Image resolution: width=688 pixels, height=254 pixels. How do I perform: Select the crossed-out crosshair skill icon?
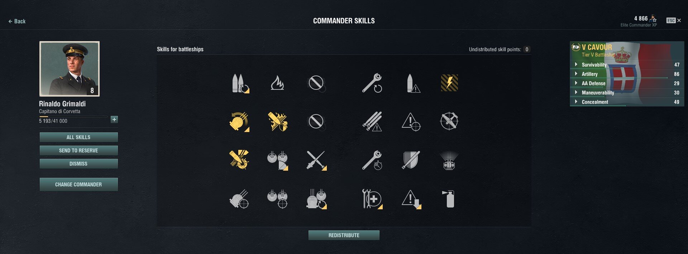point(449,121)
